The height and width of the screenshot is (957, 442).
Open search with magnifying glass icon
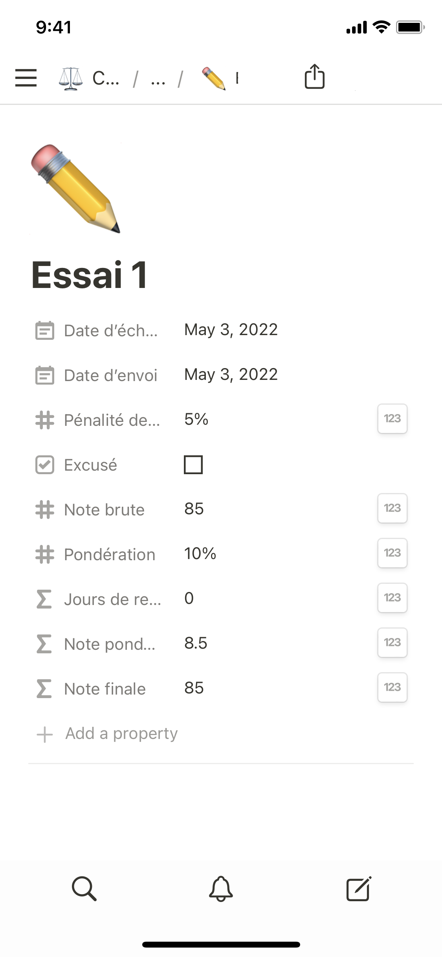[x=84, y=889]
